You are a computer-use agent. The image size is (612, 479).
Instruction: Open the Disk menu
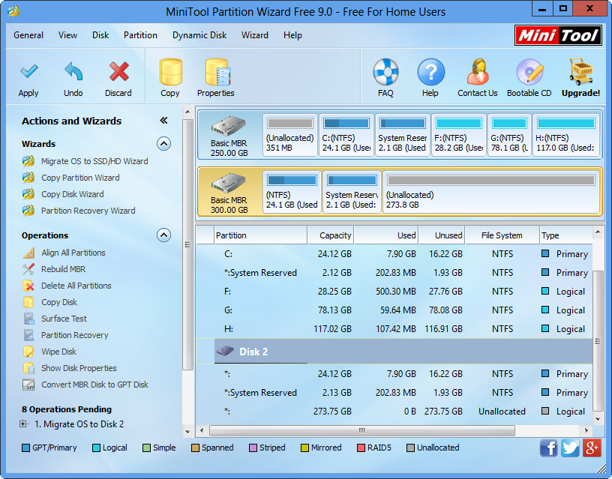point(100,35)
